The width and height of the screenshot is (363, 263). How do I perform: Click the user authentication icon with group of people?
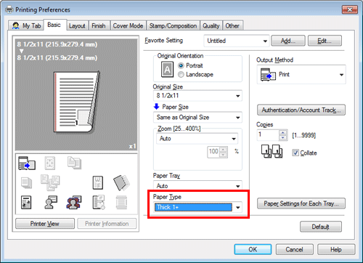[x=74, y=202]
